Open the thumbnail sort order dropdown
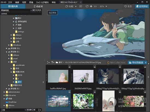 click(x=48, y=62)
